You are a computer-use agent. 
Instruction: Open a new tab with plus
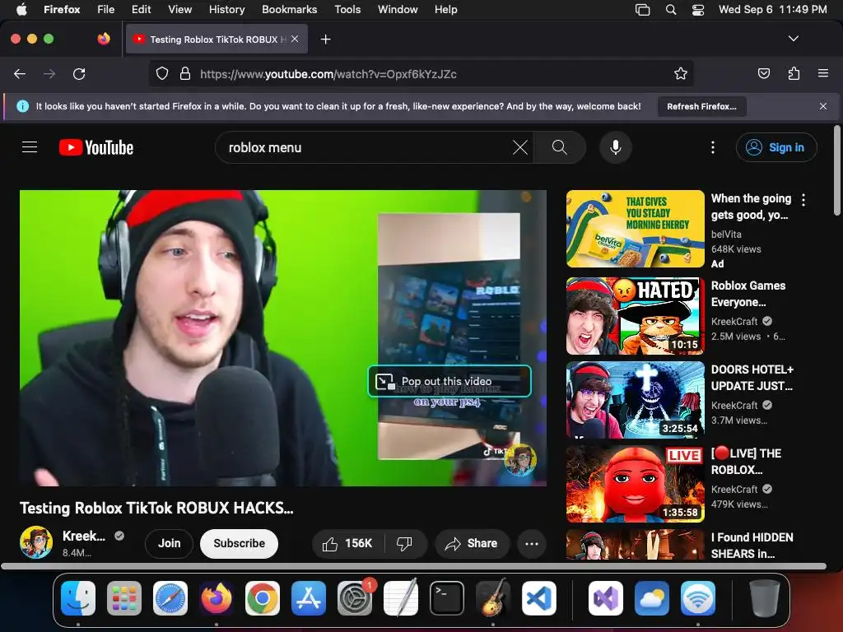click(x=325, y=39)
